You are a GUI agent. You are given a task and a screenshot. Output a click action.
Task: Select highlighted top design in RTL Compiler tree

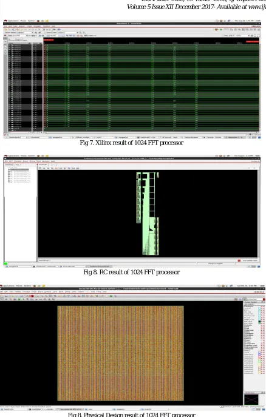point(20,169)
